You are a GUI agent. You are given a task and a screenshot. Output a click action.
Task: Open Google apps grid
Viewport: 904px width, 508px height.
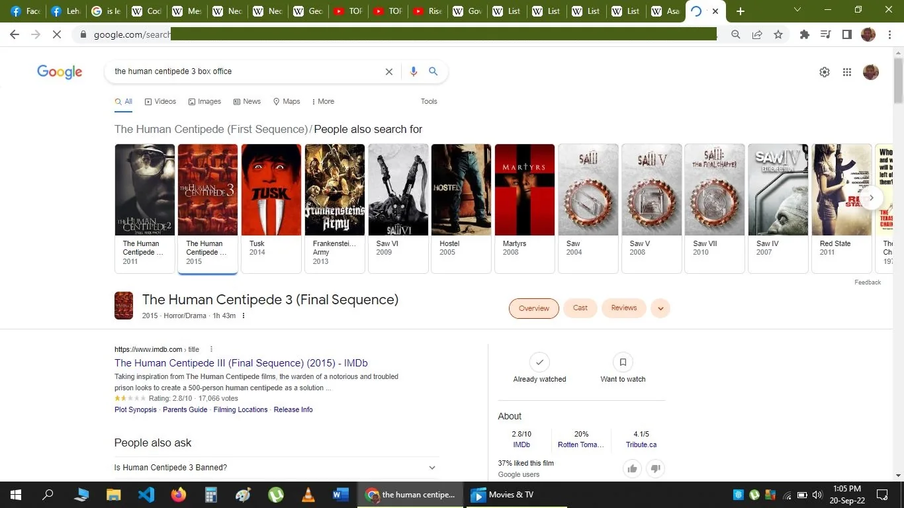(x=847, y=72)
